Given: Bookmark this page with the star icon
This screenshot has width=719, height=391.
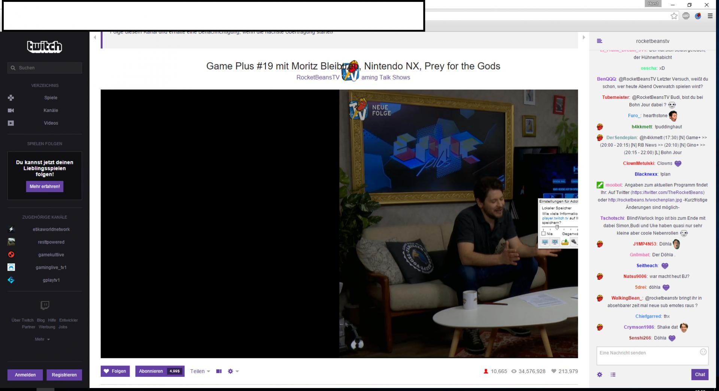Looking at the screenshot, I should 674,16.
